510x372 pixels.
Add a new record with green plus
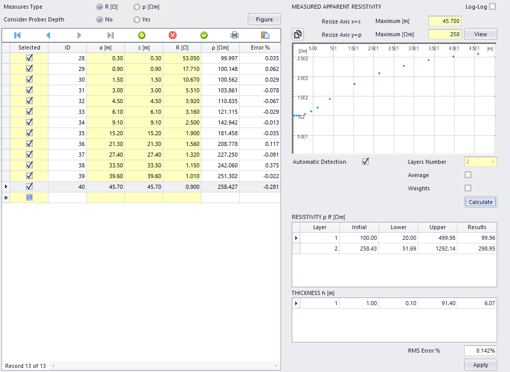point(142,35)
